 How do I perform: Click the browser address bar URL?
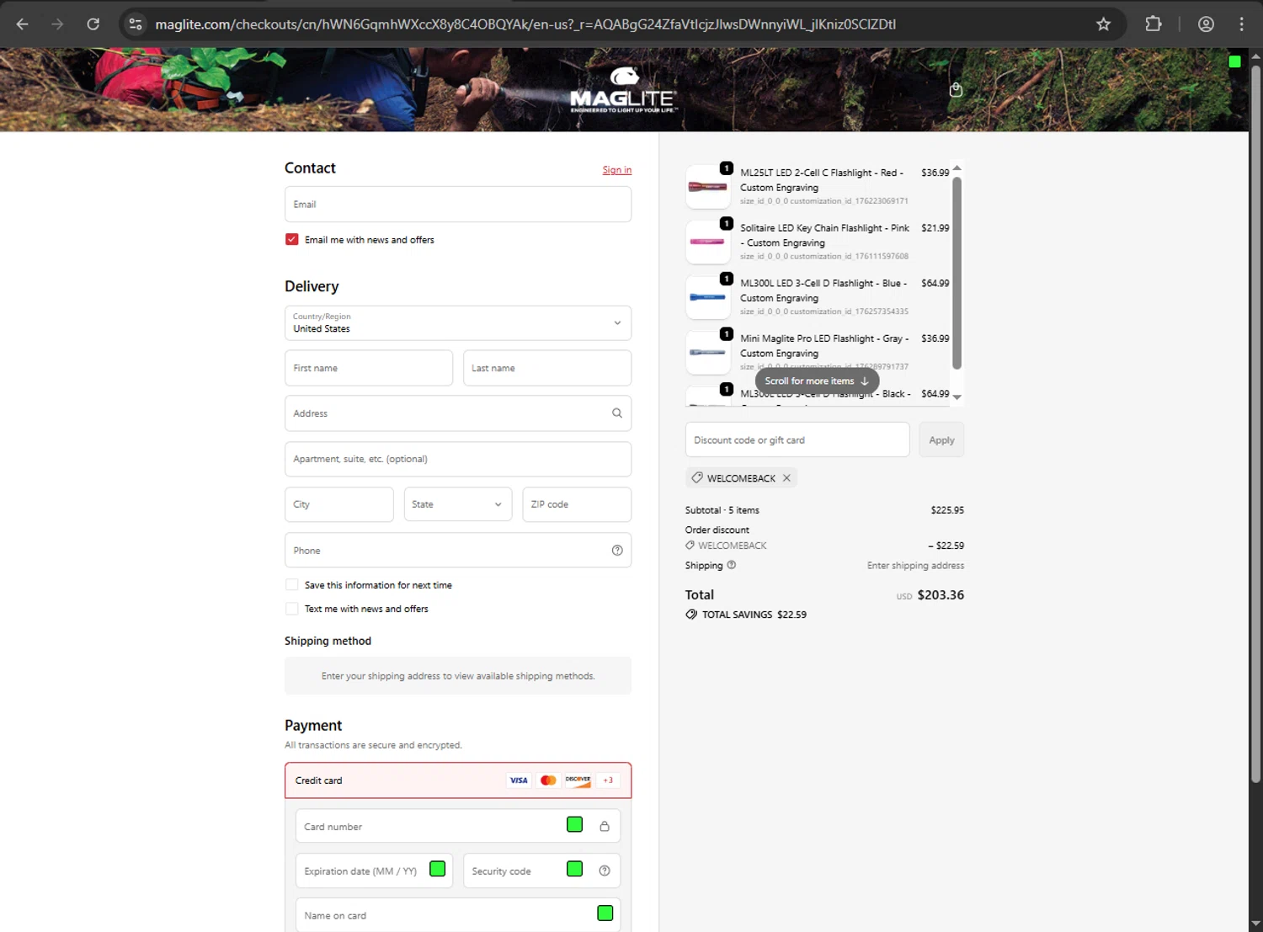[525, 24]
